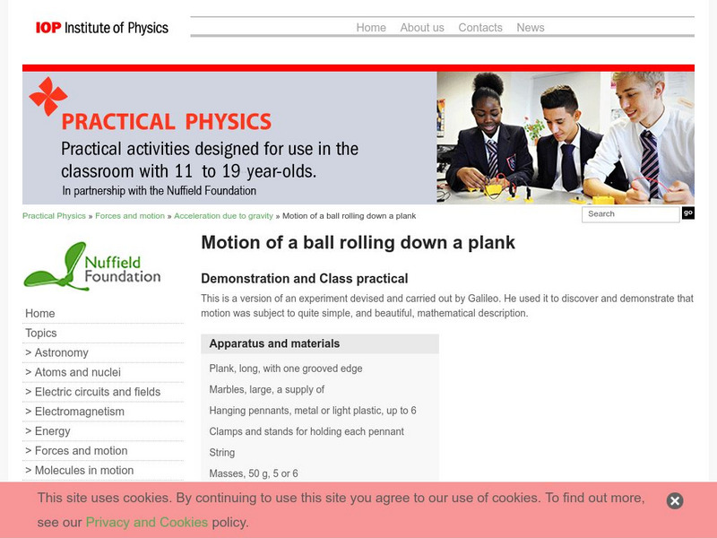
Task: Click the IOP Institute of Physics logo
Action: 101,28
